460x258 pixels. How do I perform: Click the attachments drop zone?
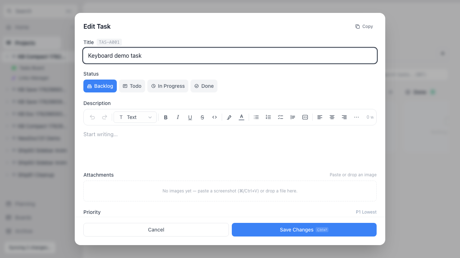(x=230, y=191)
